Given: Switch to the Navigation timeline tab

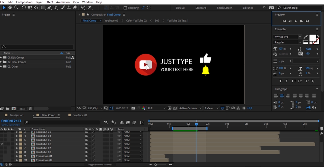Looking at the screenshot, I should point(17,115).
